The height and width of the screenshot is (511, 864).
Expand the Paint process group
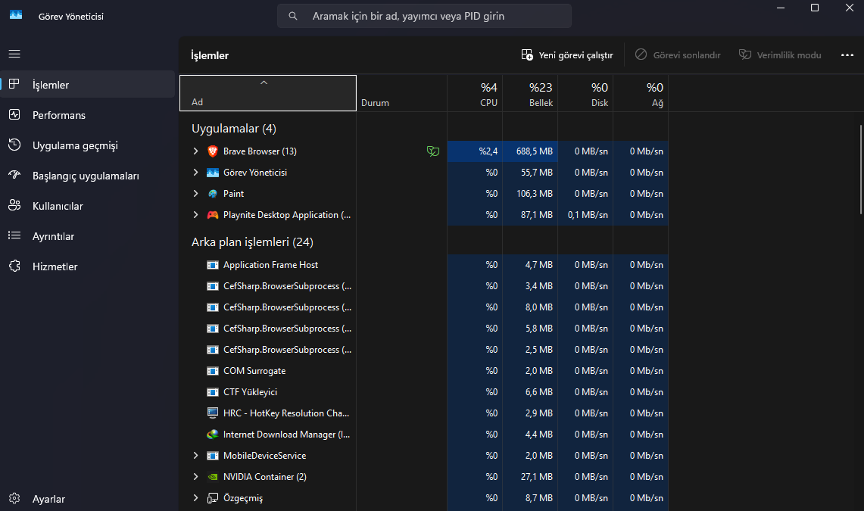195,193
